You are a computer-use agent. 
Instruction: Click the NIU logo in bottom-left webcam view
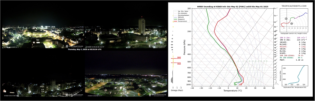pyautogui.click(x=75, y=95)
